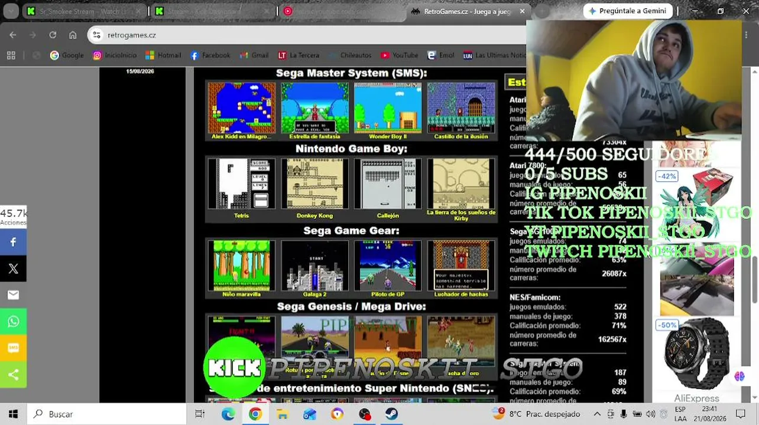The image size is (759, 425).
Task: Go back using the browser back arrow
Action: (13, 35)
